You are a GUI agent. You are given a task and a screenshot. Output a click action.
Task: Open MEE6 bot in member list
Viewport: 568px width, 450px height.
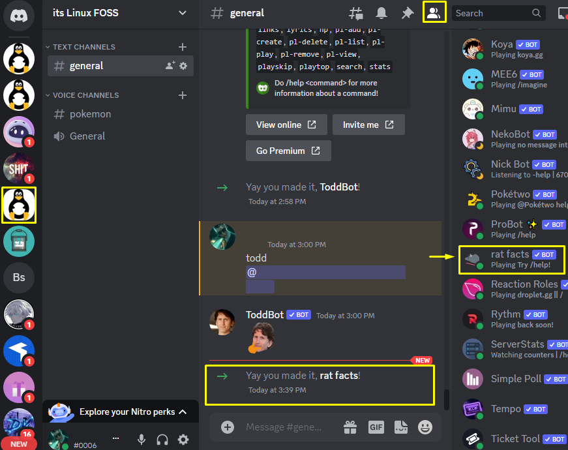coord(513,79)
